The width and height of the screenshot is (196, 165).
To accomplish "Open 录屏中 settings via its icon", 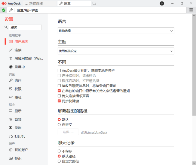I will 11,67.
